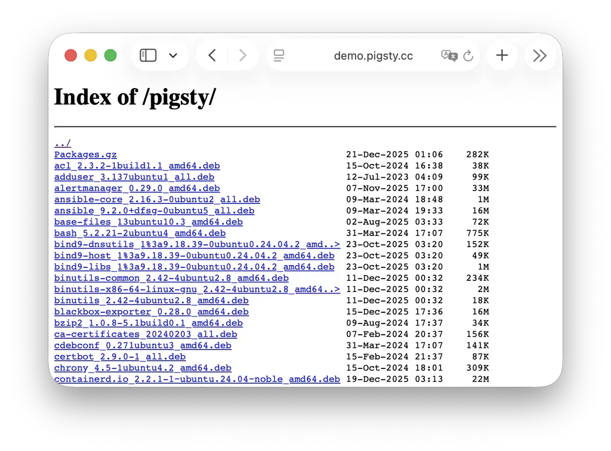Open the blackbox-exporter 0.28.0 link
The height and width of the screenshot is (451, 611).
(151, 311)
